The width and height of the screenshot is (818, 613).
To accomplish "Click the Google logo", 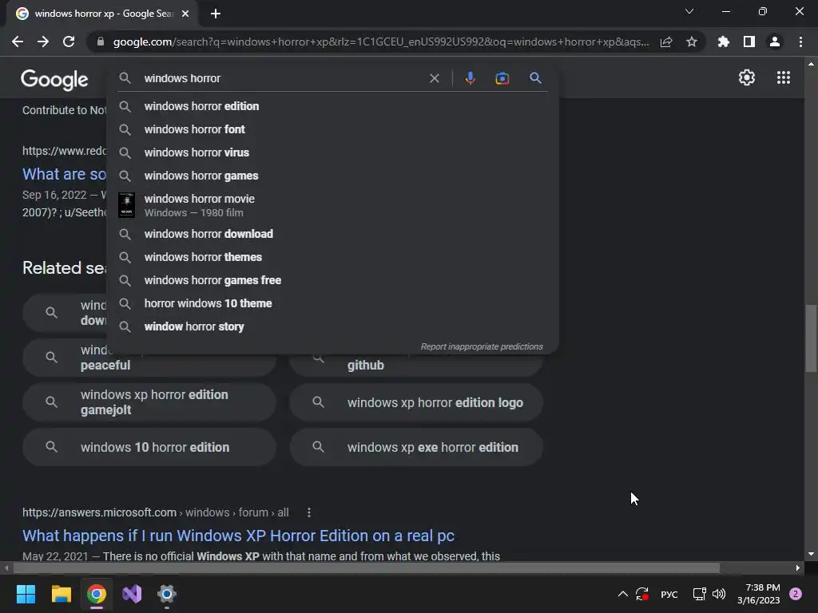I will point(54,79).
